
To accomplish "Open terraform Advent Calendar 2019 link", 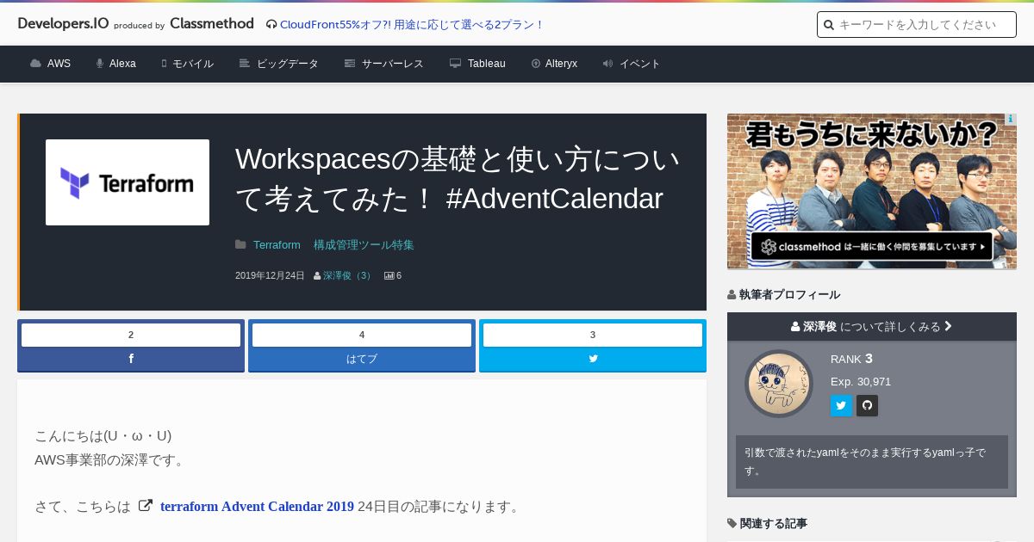I will click(x=257, y=506).
